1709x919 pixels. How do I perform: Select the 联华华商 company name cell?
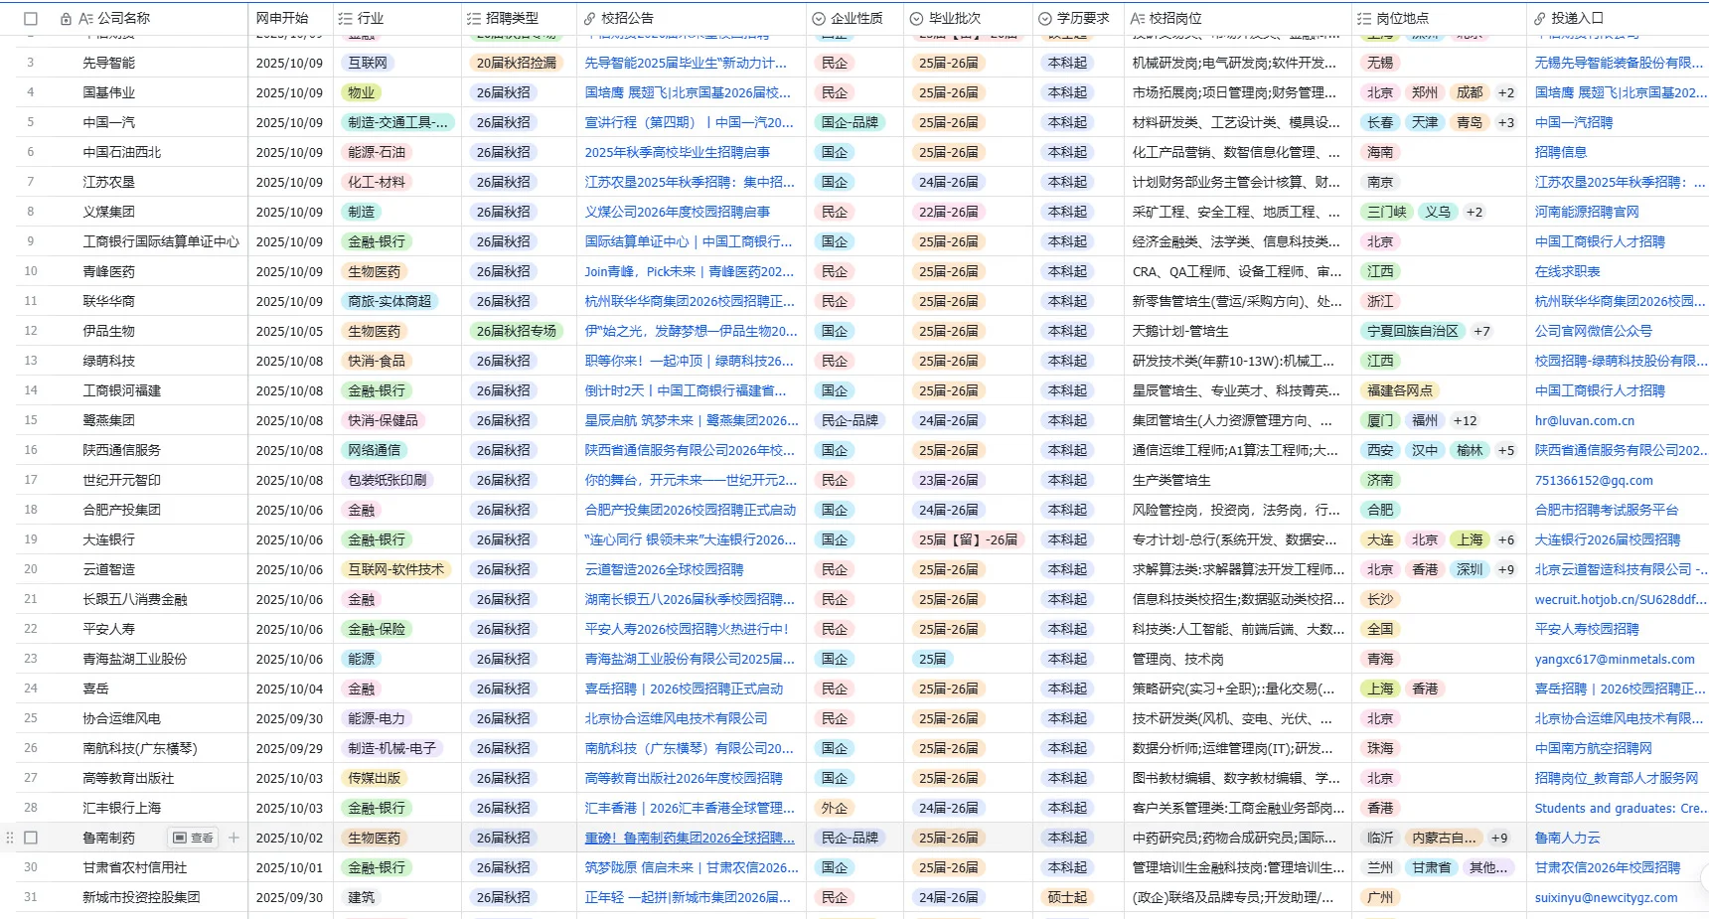148,301
